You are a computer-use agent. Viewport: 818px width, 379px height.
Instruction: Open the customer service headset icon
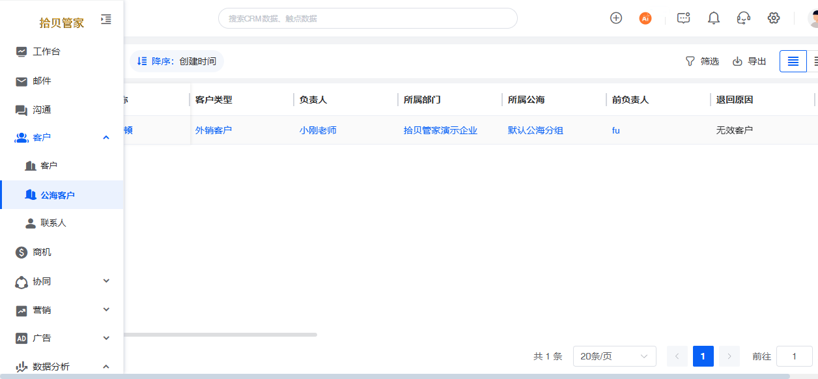pyautogui.click(x=744, y=18)
